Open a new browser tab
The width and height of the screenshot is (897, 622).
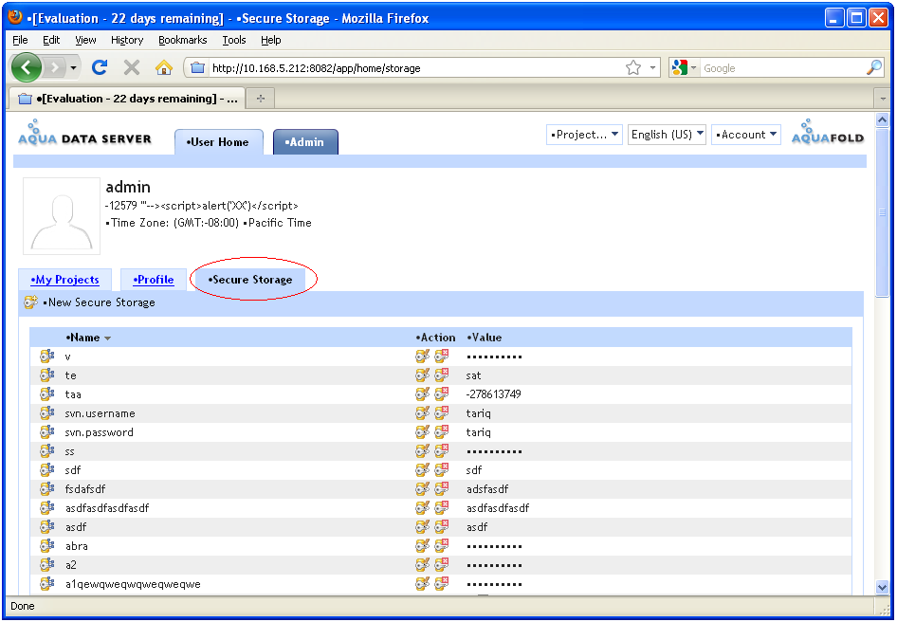coord(261,99)
